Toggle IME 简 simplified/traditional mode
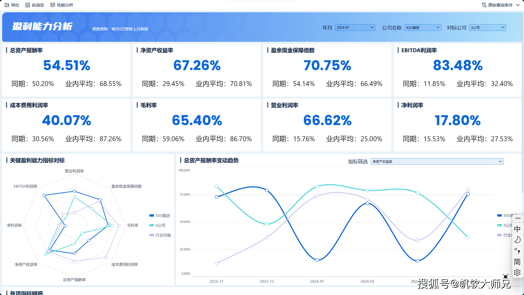 point(517,262)
